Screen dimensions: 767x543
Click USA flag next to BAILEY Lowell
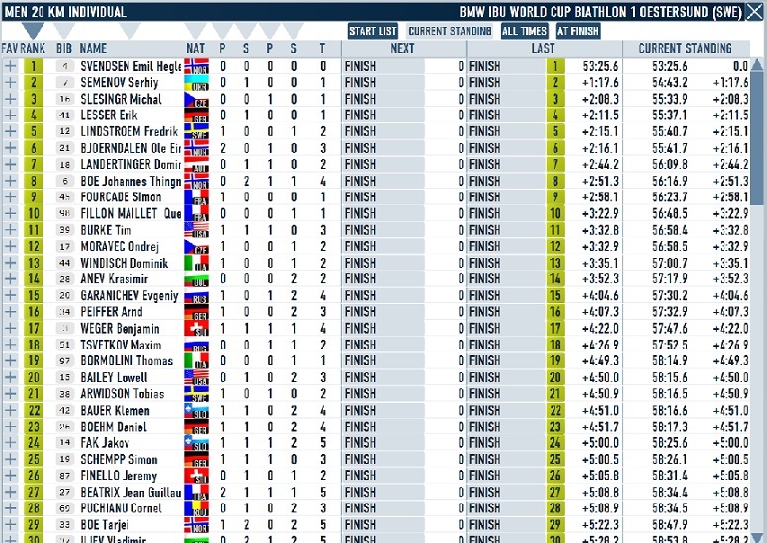click(196, 377)
